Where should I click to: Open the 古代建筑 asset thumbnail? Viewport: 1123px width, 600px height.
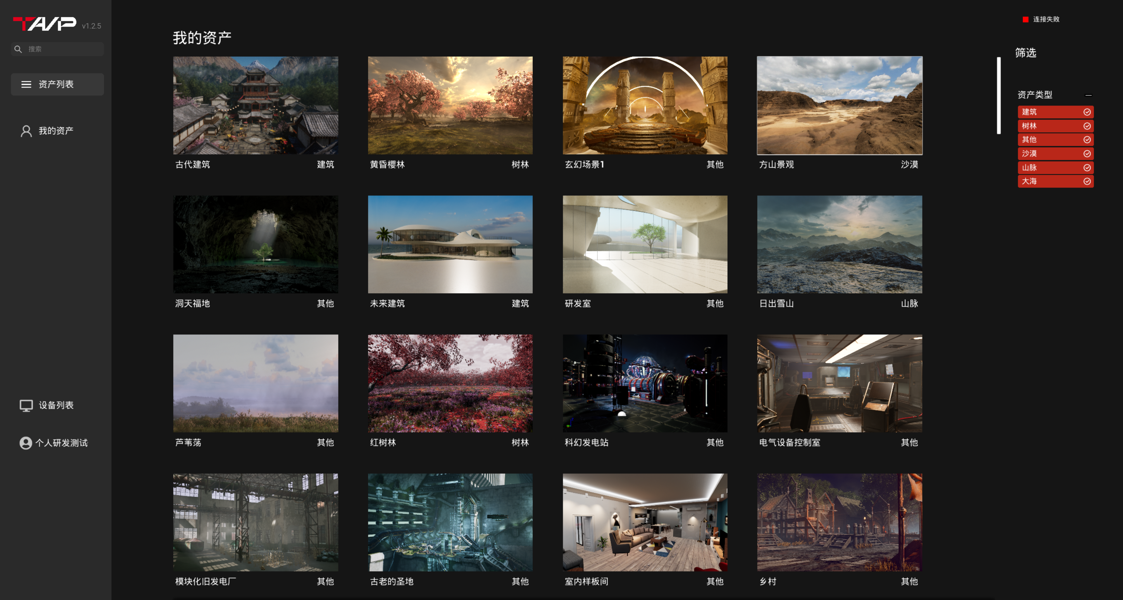(x=256, y=106)
